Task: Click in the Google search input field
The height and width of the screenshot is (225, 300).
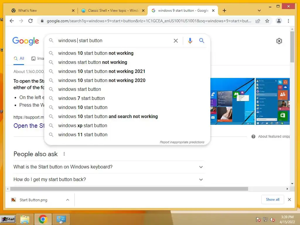Action: pos(114,40)
